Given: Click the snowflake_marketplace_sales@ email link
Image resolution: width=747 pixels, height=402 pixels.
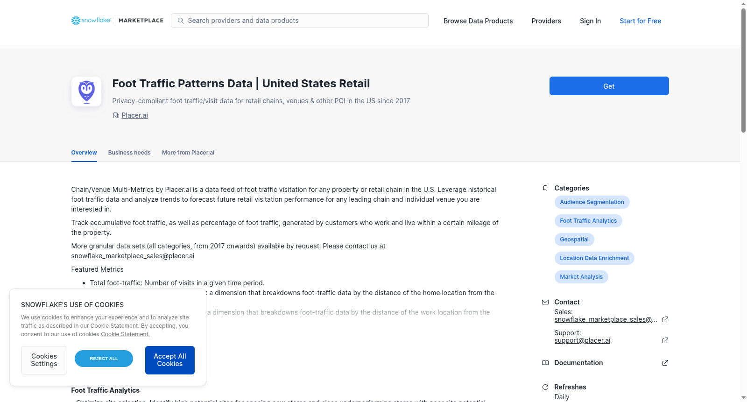Looking at the screenshot, I should point(606,319).
